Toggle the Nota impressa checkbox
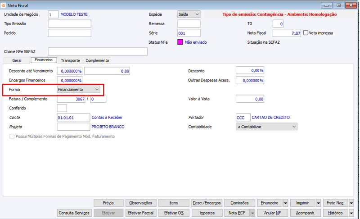This screenshot has height=219, width=360. pos(306,33)
